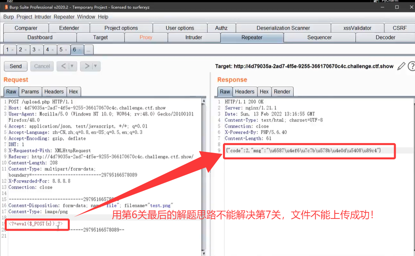Image resolution: width=415 pixels, height=256 pixels.
Task: Click the request pane vertical scrollbar track
Action: [x=203, y=177]
